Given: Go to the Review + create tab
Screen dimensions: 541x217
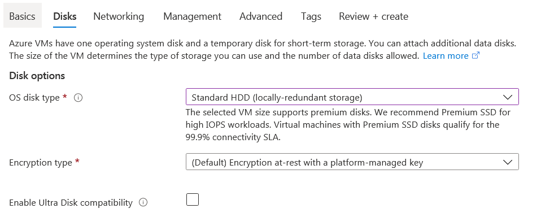Looking at the screenshot, I should tap(374, 16).
